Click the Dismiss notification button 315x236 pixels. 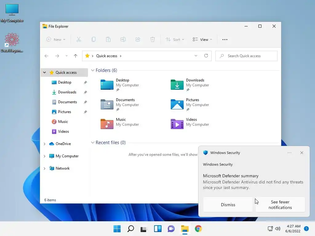pyautogui.click(x=228, y=204)
